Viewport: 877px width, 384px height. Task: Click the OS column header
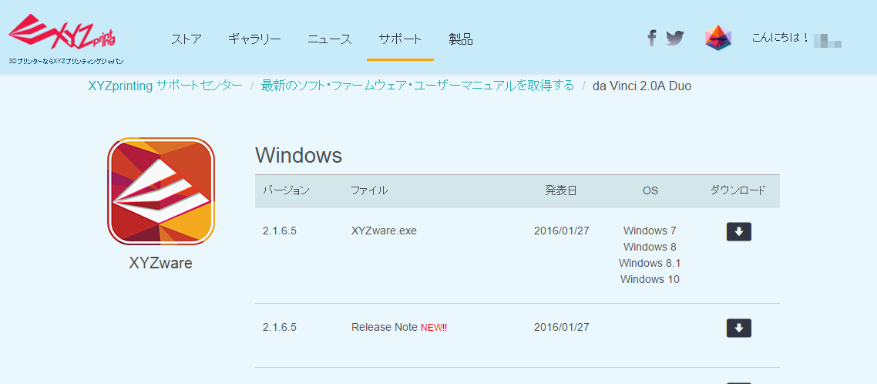pyautogui.click(x=650, y=191)
